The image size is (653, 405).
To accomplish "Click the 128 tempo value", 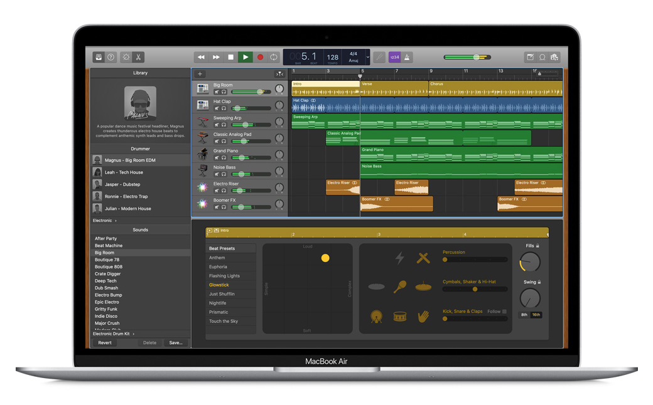I will pyautogui.click(x=332, y=57).
